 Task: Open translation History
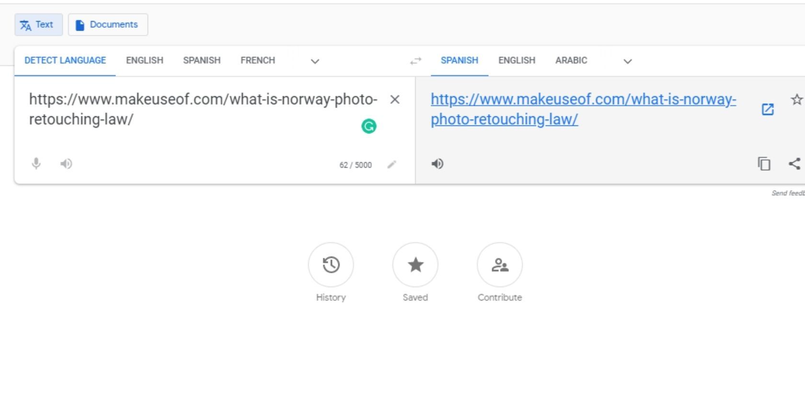point(331,265)
